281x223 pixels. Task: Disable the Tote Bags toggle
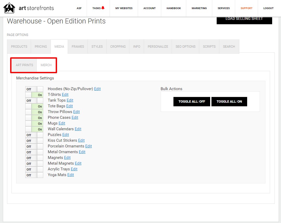(x=34, y=106)
